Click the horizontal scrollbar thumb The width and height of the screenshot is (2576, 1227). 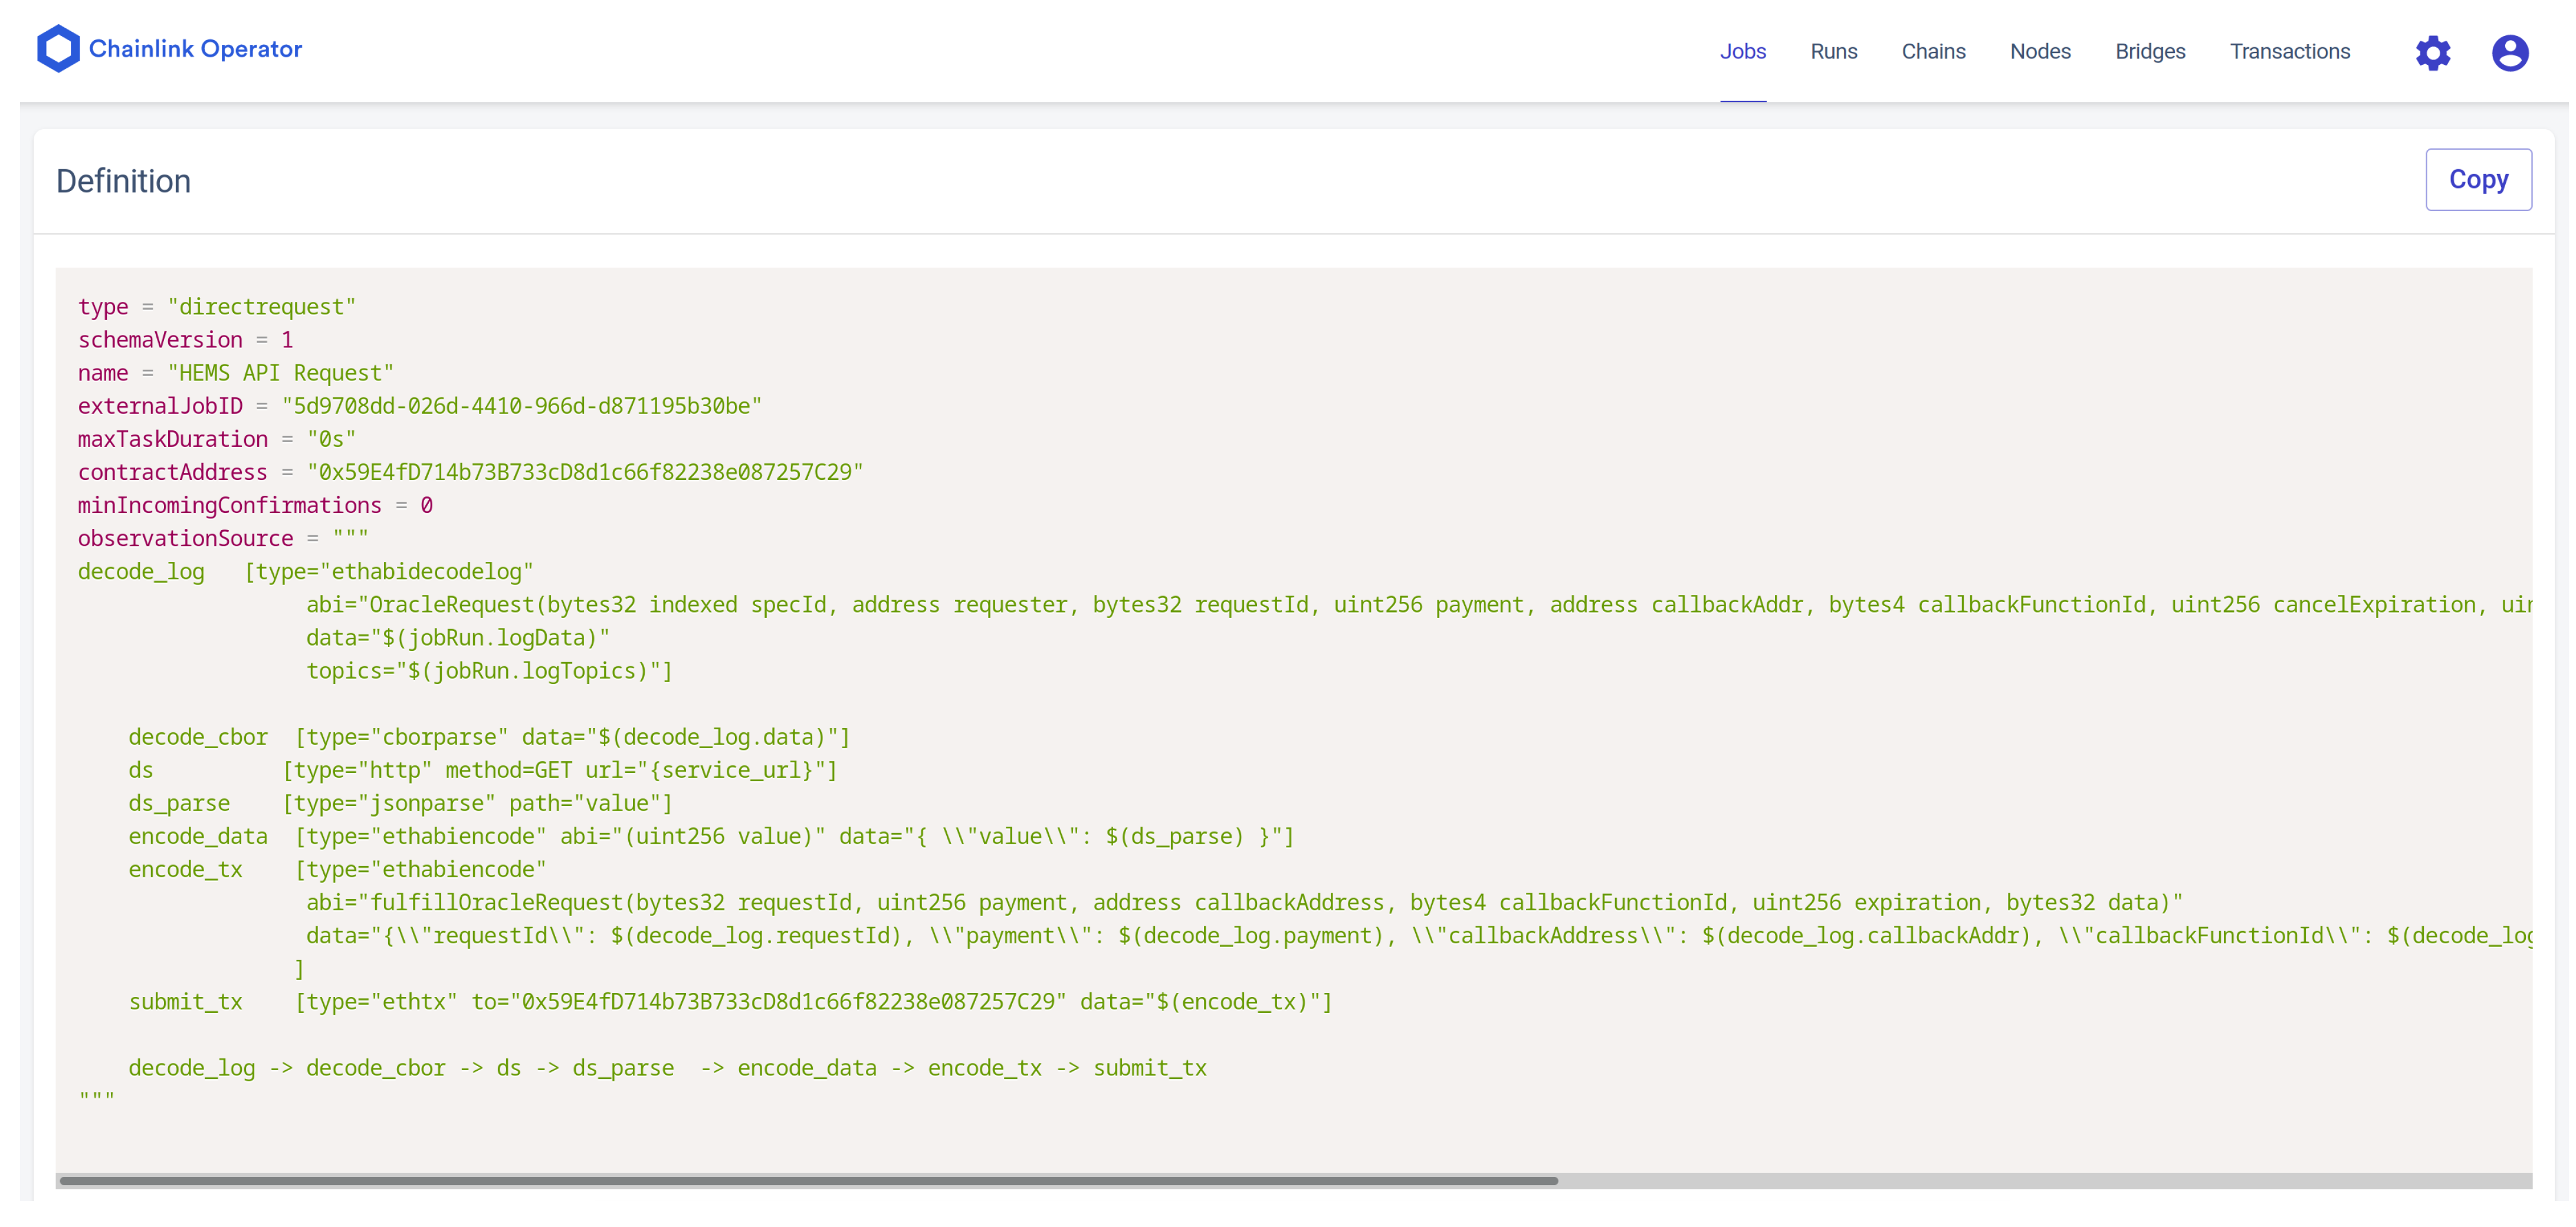(x=808, y=1180)
